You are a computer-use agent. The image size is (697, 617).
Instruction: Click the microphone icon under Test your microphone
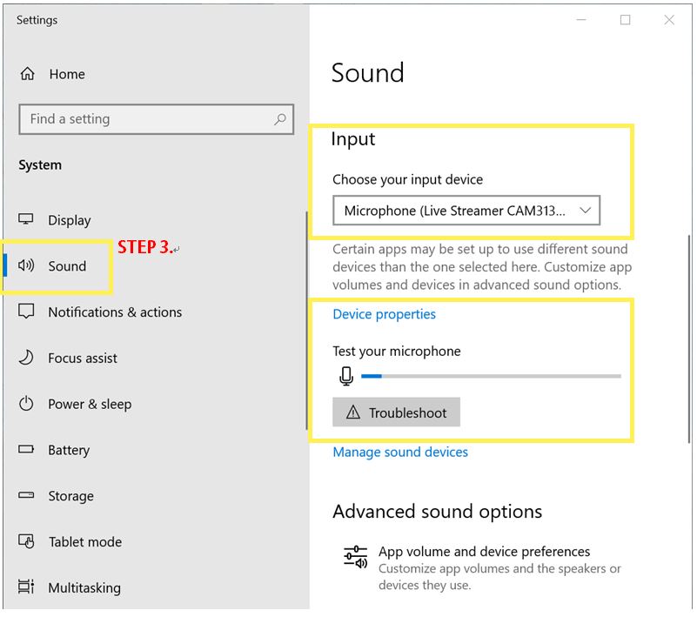tap(346, 376)
